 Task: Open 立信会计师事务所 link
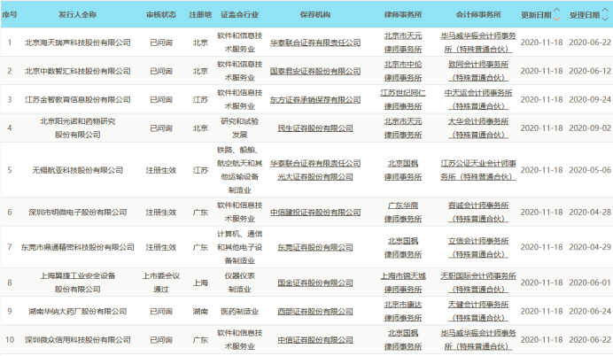click(478, 247)
